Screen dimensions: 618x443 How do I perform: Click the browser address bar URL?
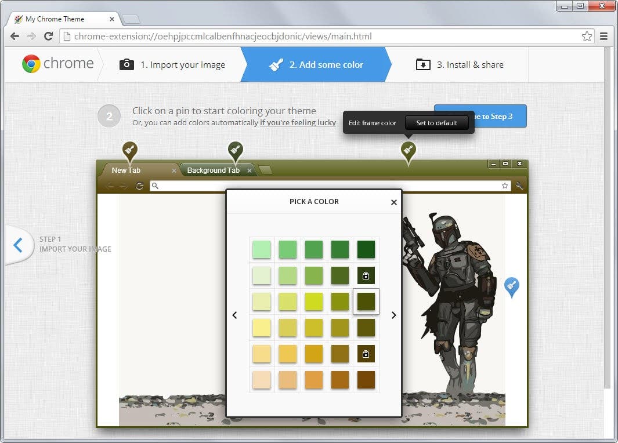click(223, 36)
